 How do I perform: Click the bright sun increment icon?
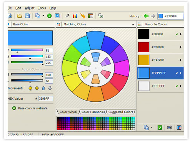point(30,88)
